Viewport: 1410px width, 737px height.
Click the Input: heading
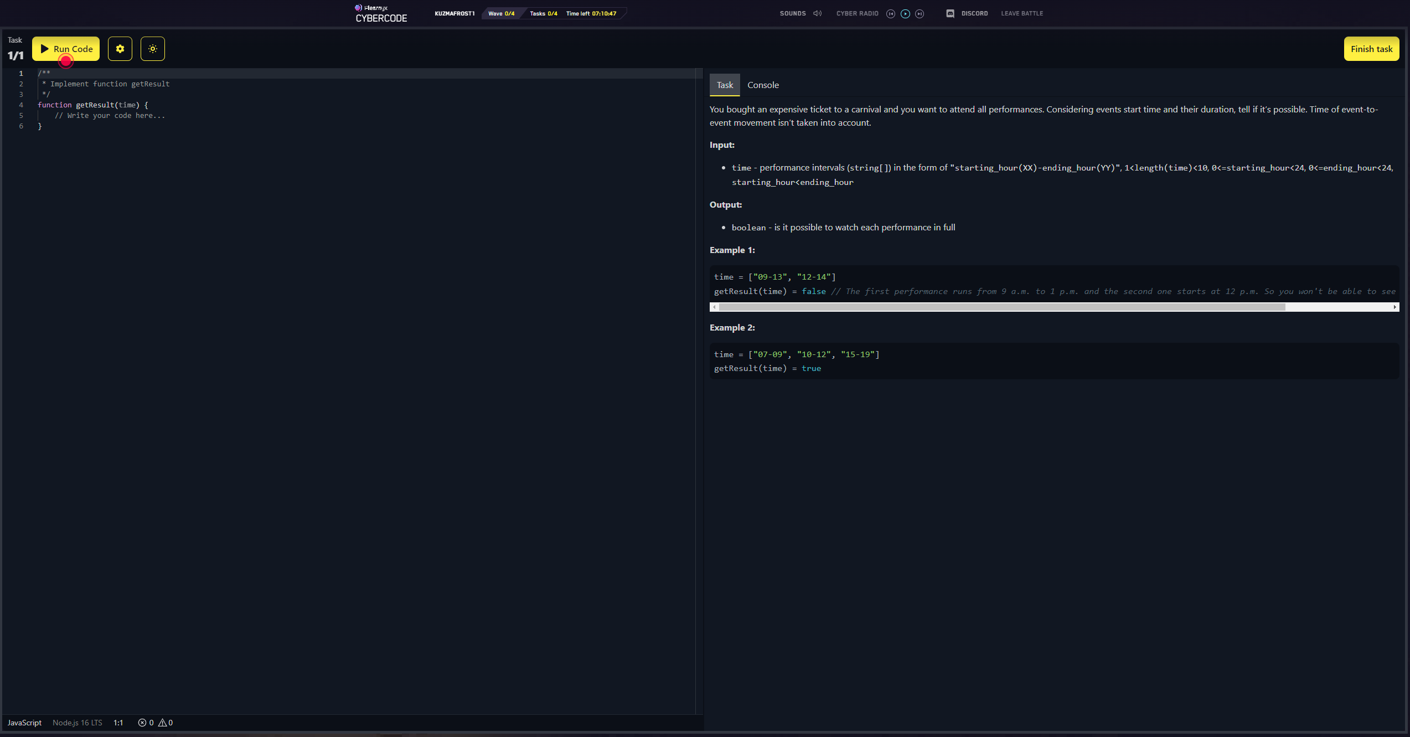click(x=722, y=145)
